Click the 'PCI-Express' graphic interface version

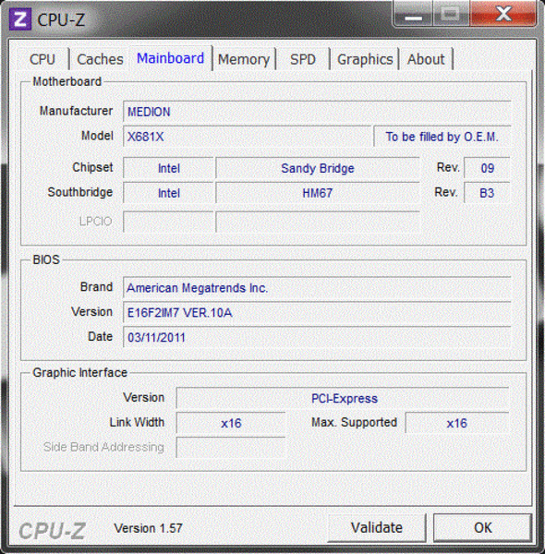(343, 398)
